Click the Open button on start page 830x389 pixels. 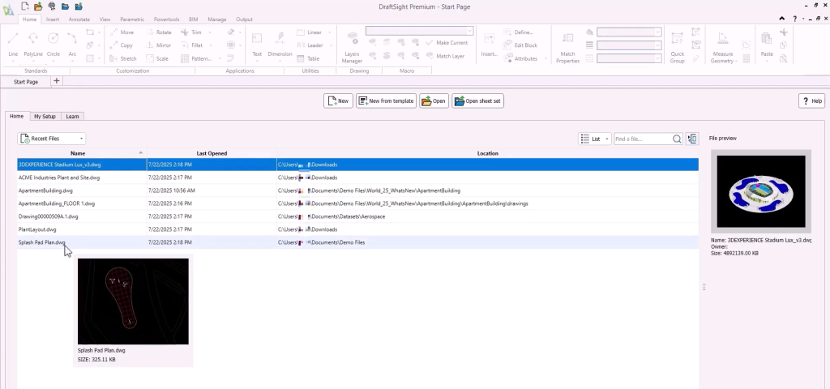434,101
